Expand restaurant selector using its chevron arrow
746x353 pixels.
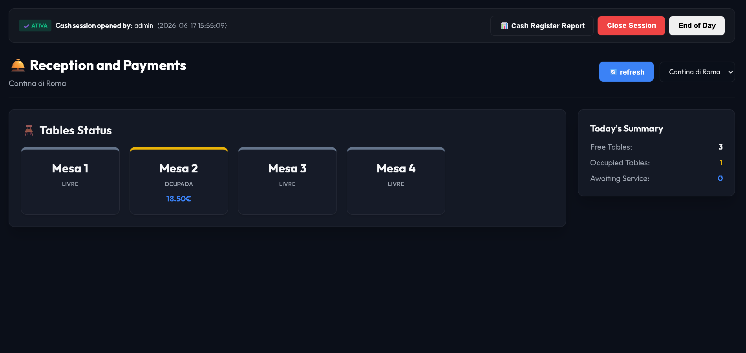coord(730,72)
